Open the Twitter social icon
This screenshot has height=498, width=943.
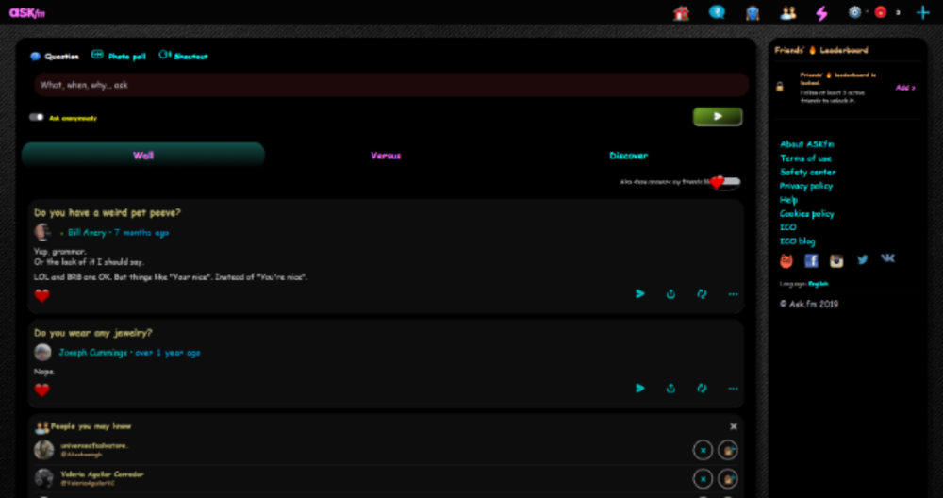tap(863, 259)
